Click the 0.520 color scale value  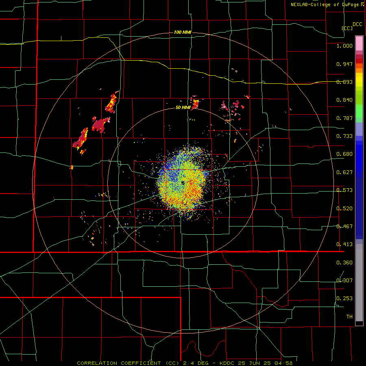click(344, 209)
